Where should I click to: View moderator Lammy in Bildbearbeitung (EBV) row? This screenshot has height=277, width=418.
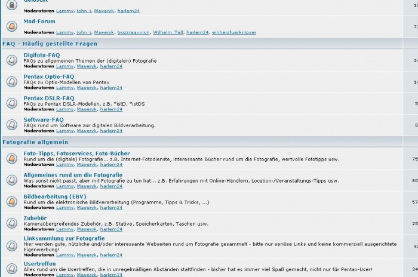click(64, 208)
